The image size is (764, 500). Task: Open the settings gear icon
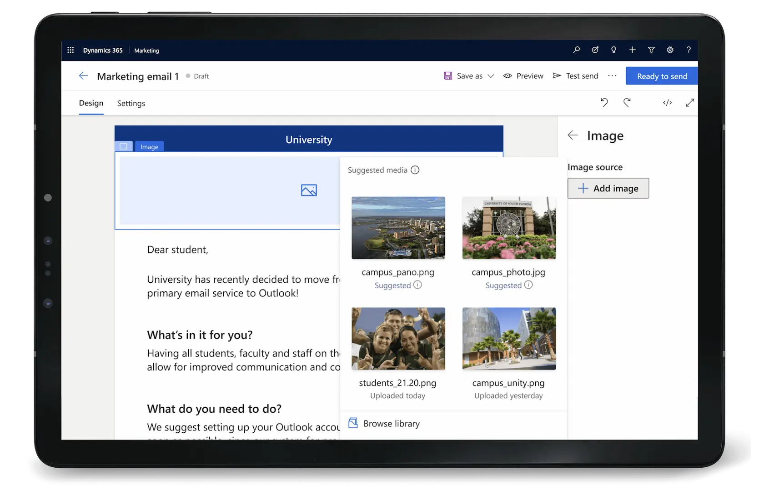(x=670, y=50)
